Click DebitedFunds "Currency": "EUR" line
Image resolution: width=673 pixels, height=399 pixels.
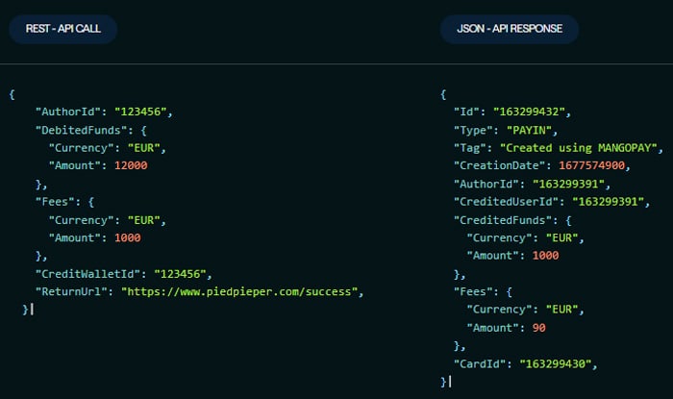108,148
